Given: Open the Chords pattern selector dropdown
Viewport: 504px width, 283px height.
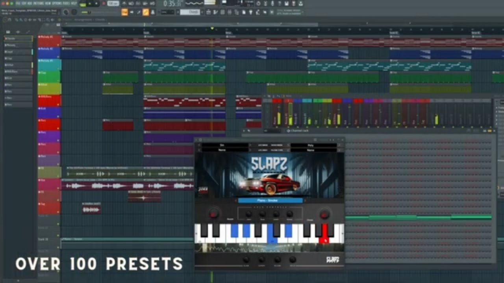Looking at the screenshot, I should pyautogui.click(x=190, y=12).
